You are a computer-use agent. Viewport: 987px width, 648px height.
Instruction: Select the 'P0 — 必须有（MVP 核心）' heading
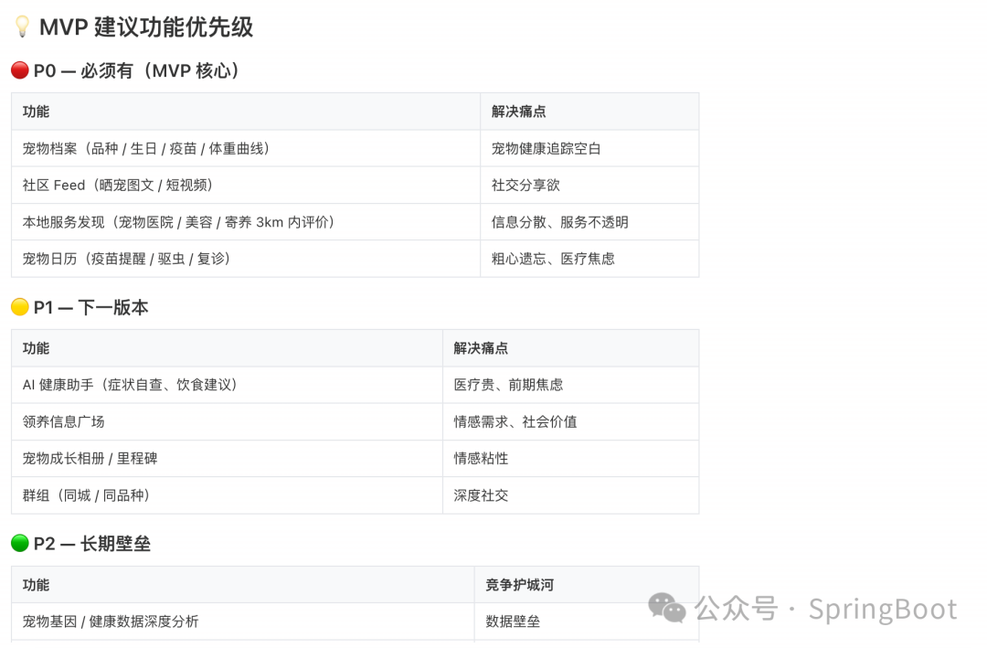pyautogui.click(x=136, y=70)
